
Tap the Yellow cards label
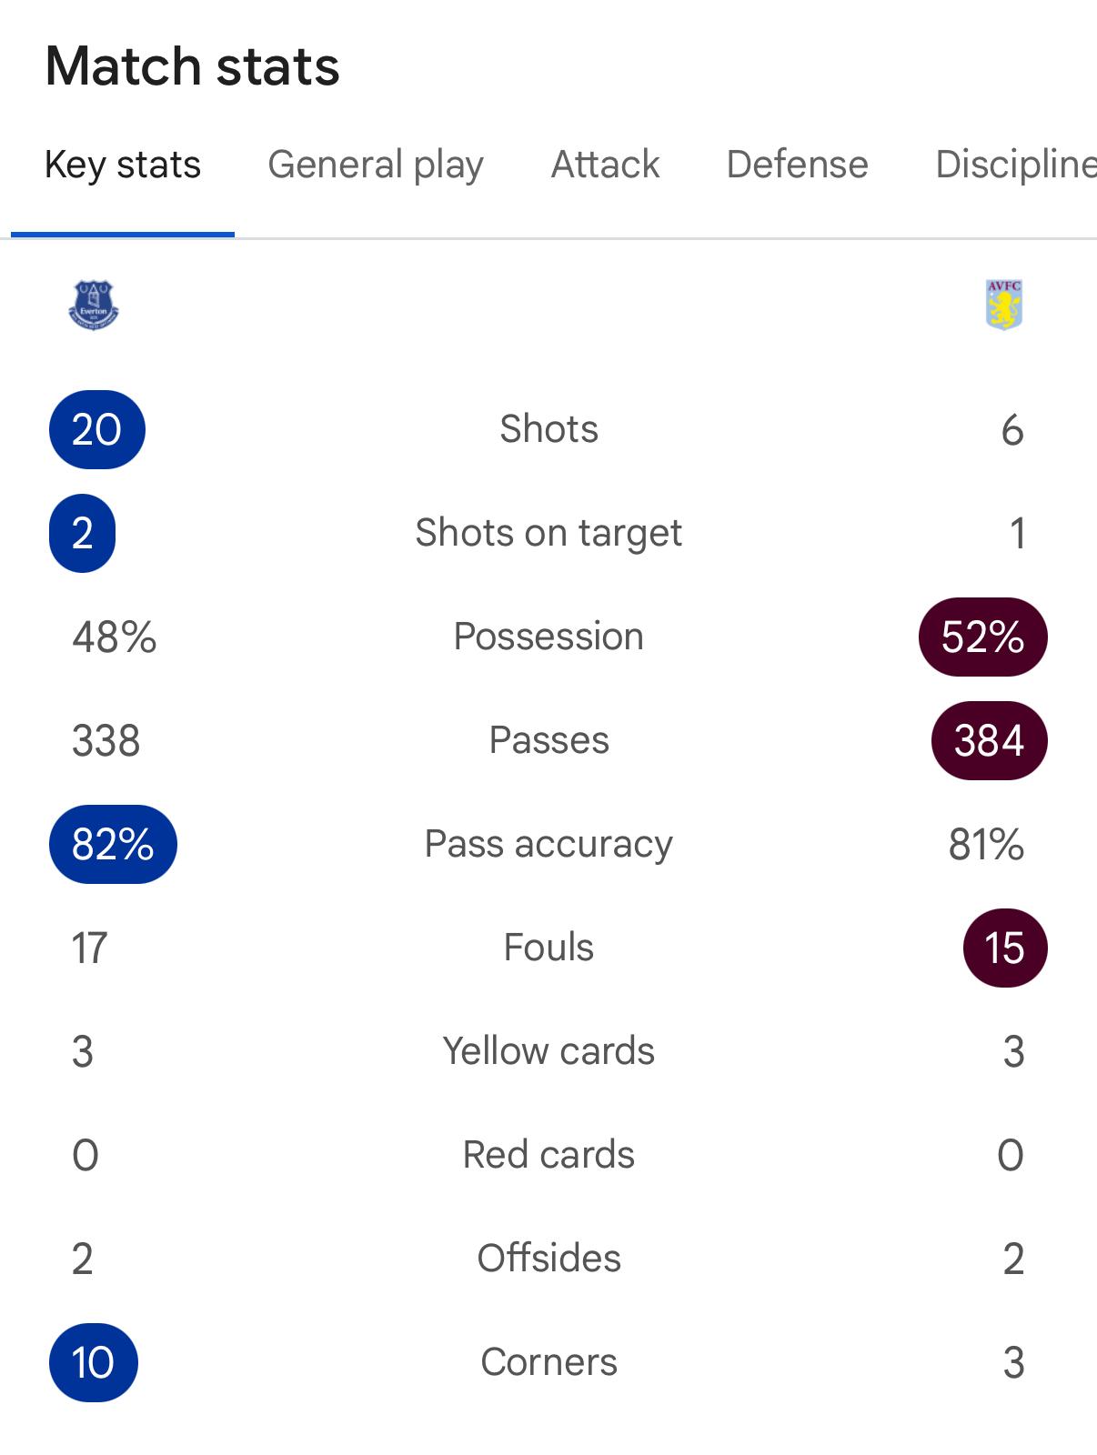point(548,1051)
